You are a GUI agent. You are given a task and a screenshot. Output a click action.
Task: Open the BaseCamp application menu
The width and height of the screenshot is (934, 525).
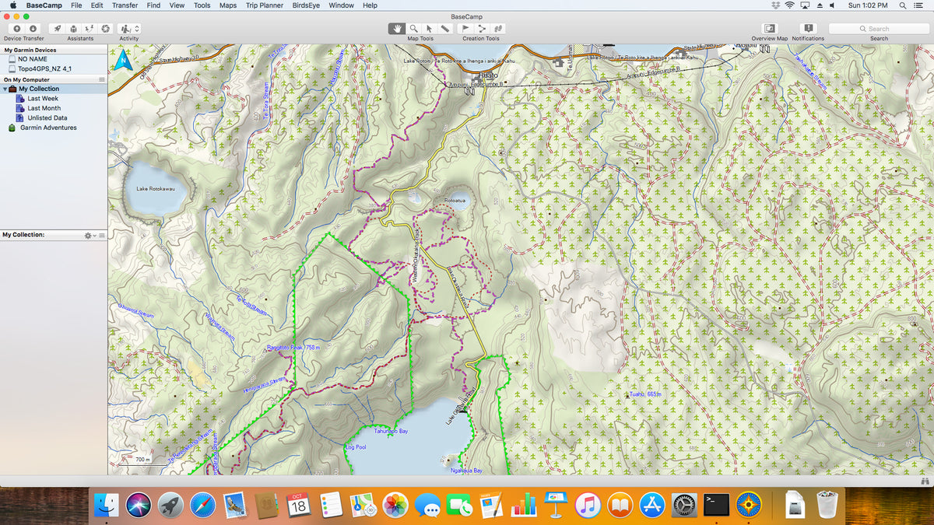(44, 5)
